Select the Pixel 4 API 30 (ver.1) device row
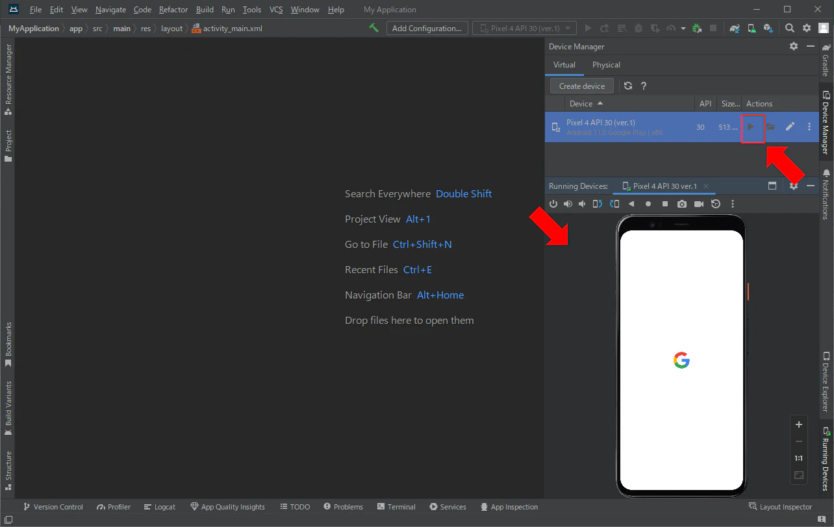Screen dimensions: 834x527 682,127
